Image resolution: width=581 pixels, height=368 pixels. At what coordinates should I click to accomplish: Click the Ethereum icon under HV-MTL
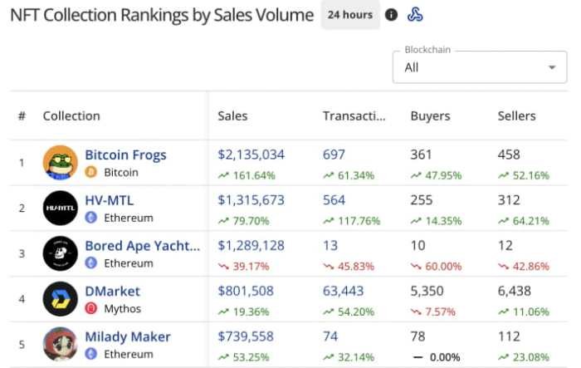point(91,218)
